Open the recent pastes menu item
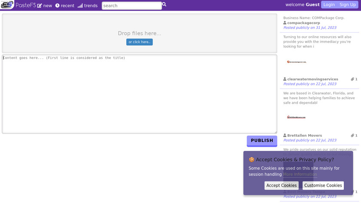 65,6
